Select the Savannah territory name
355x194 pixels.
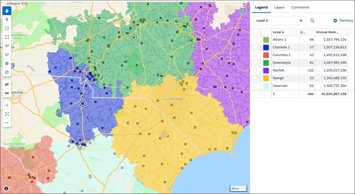point(280,86)
